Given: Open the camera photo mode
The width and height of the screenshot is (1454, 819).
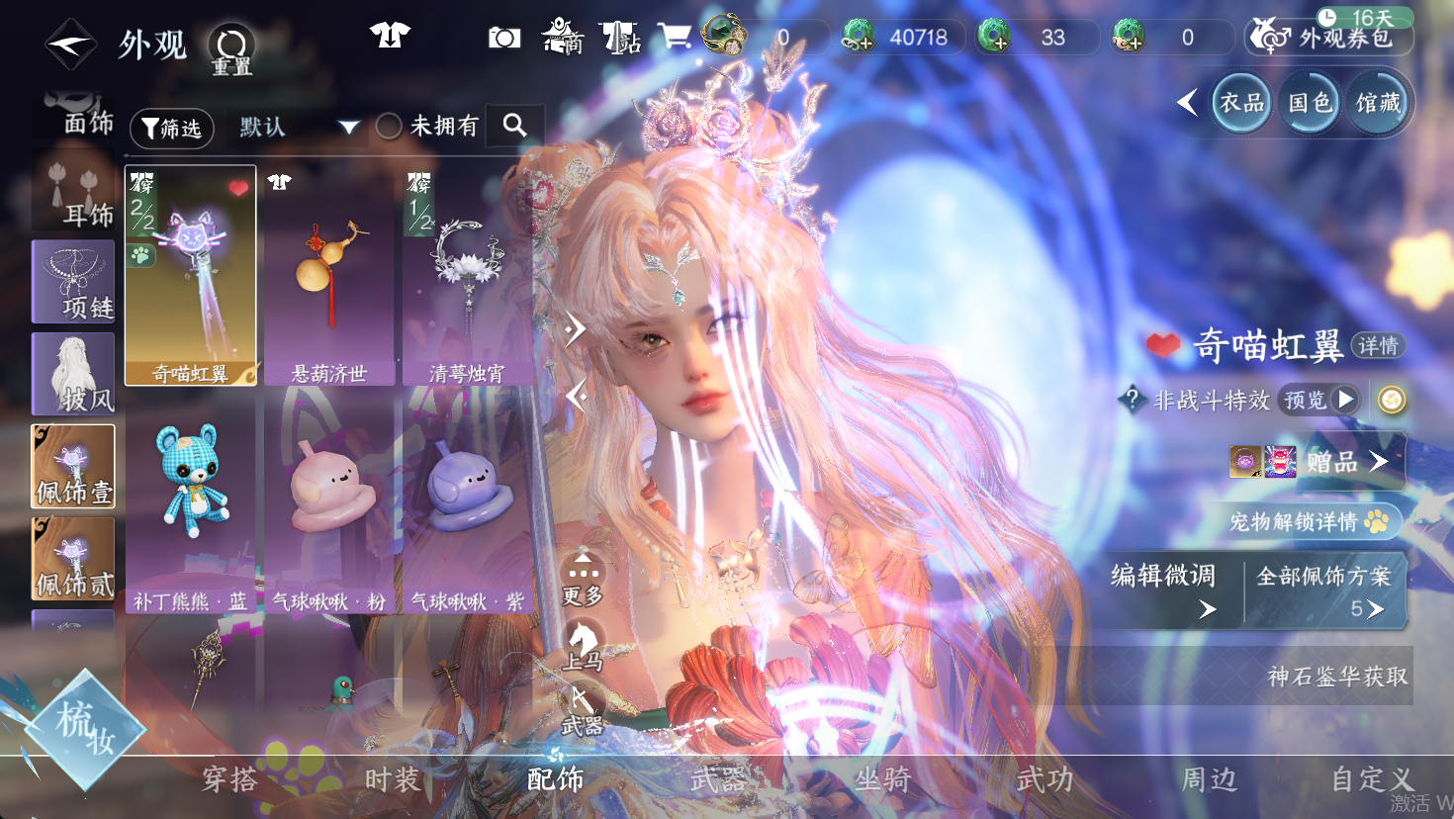Looking at the screenshot, I should click(x=504, y=38).
